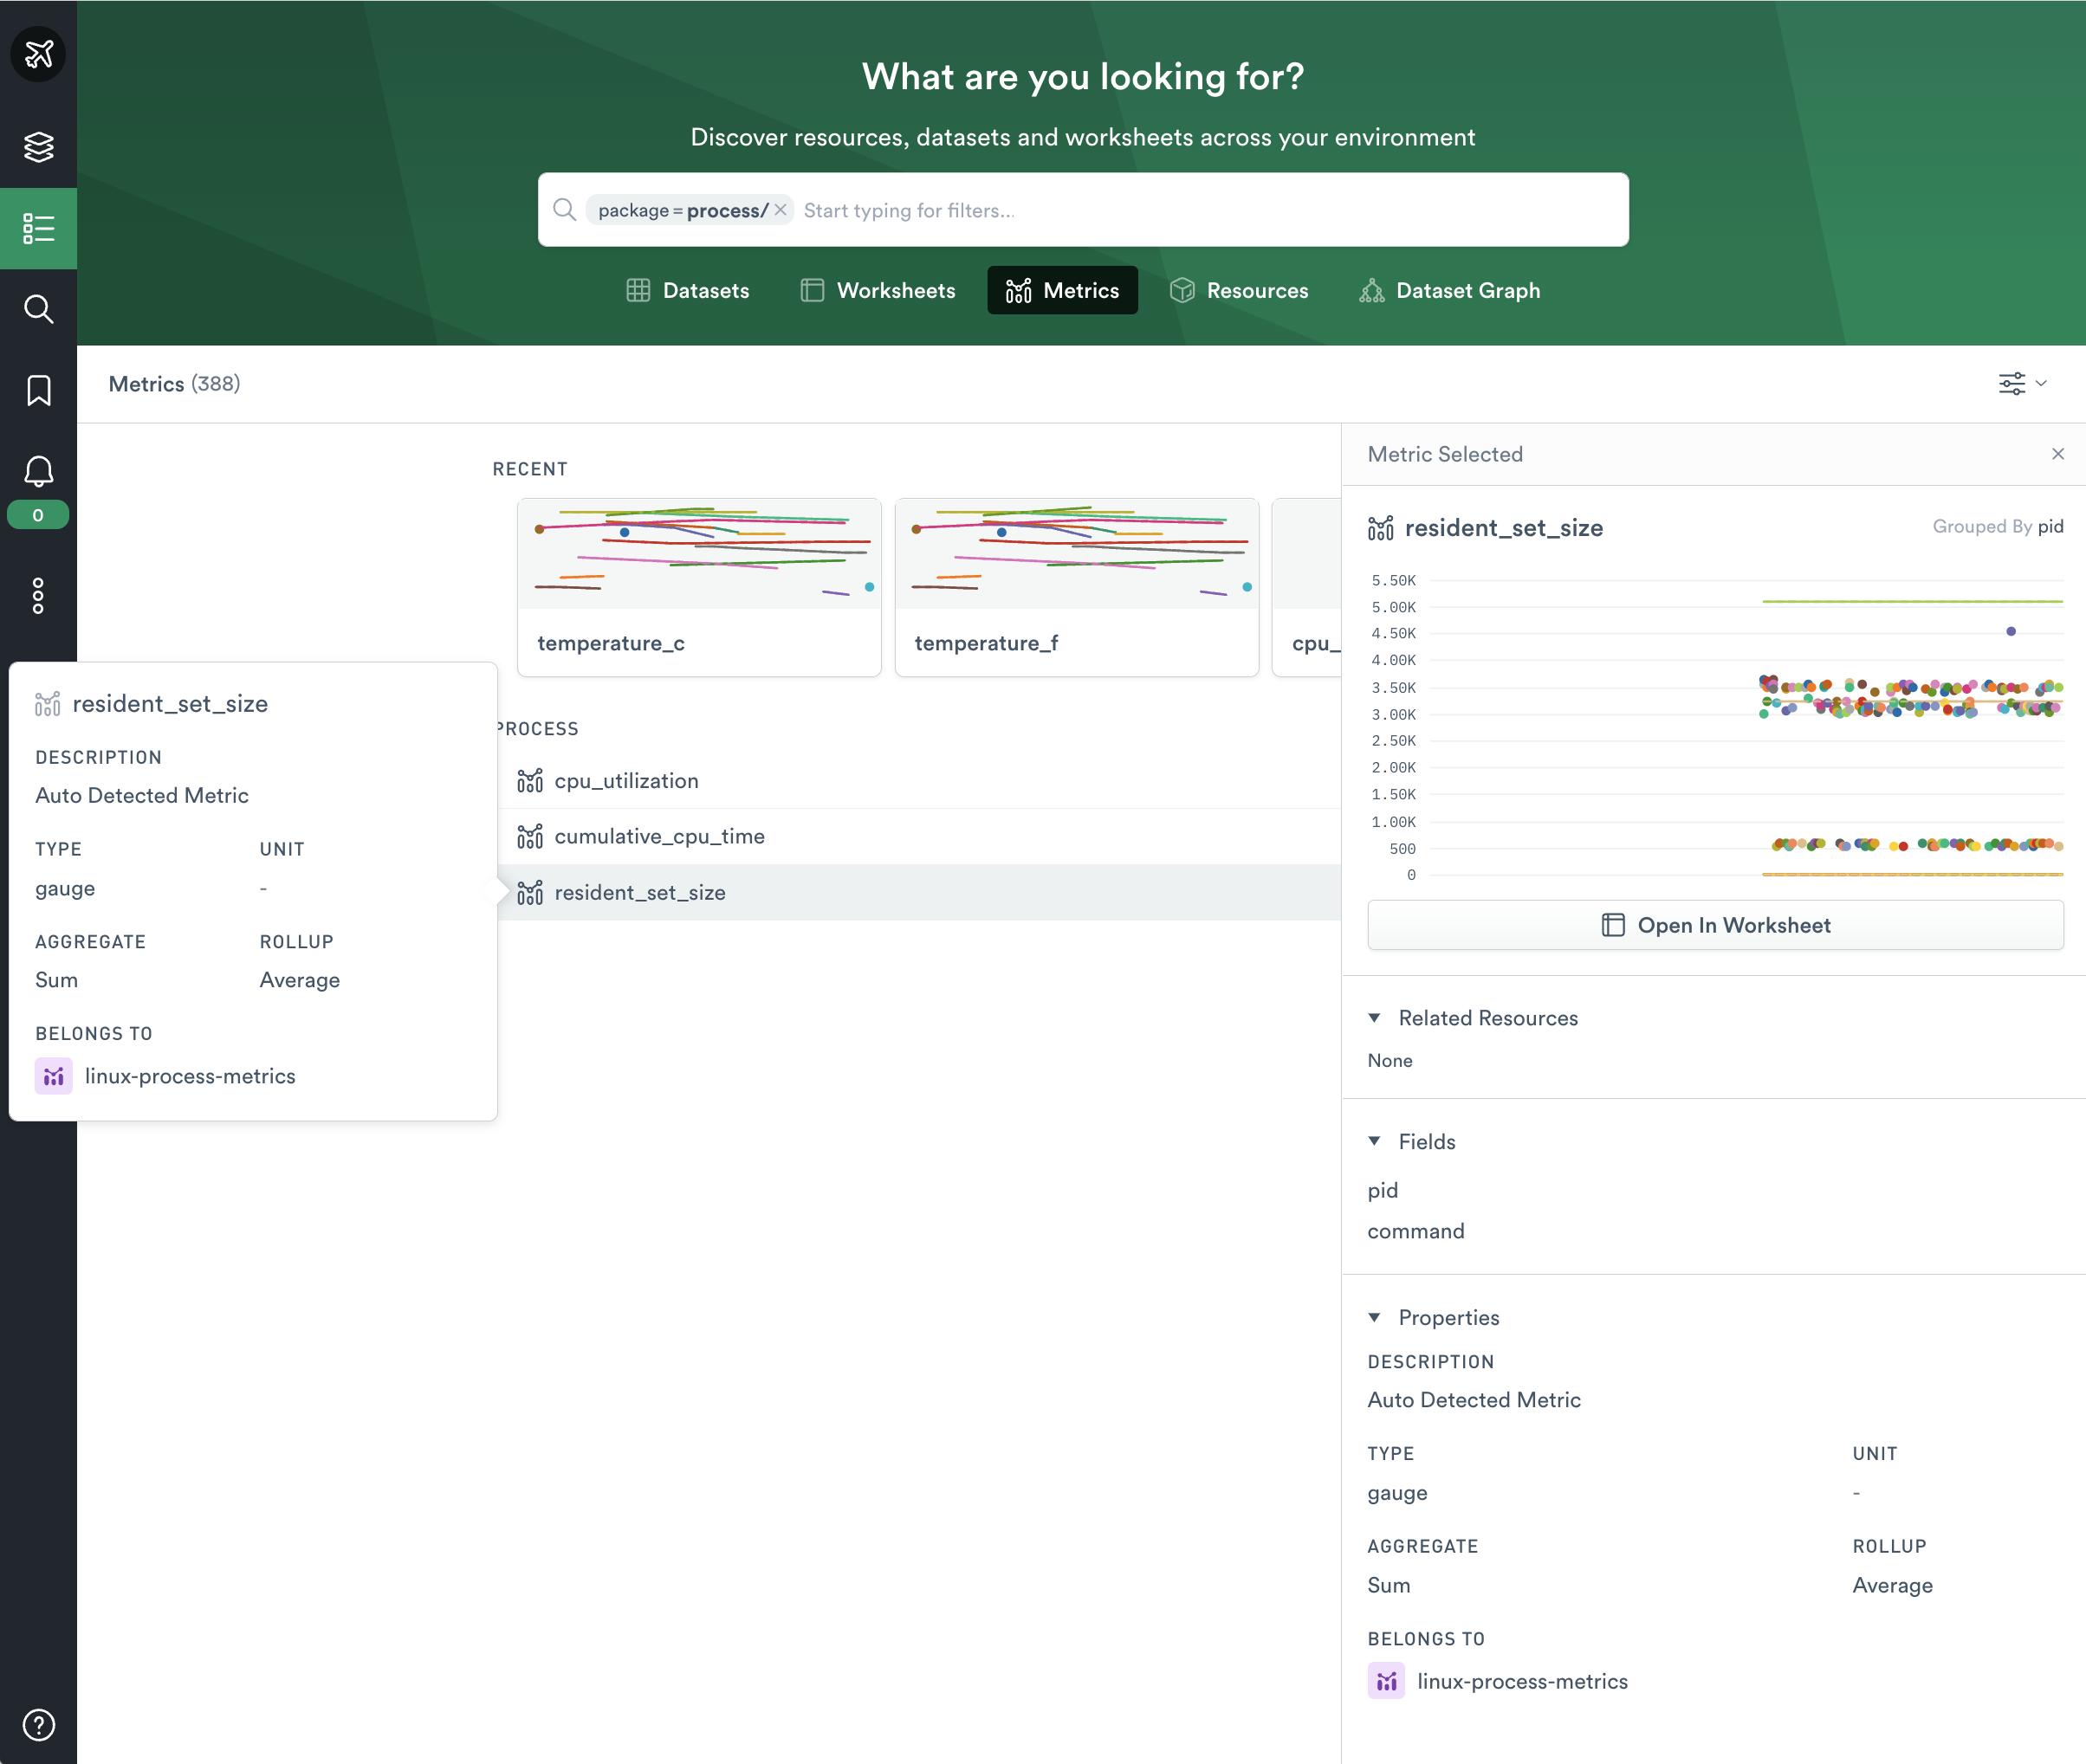Collapse the Related Resources section
The image size is (2086, 1764).
tap(1375, 1018)
